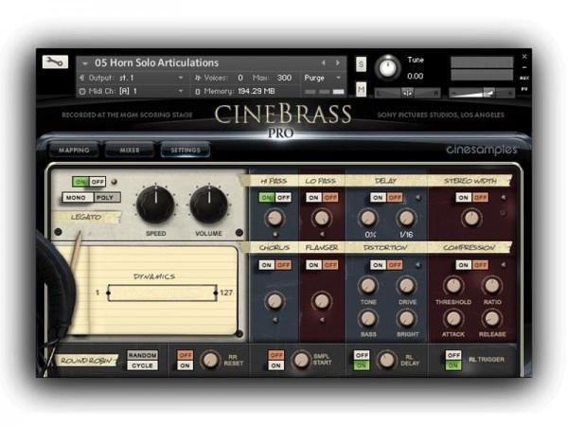Viewport: 568px width, 426px height.
Task: Adjust the Compression Release knob
Action: coord(492,318)
